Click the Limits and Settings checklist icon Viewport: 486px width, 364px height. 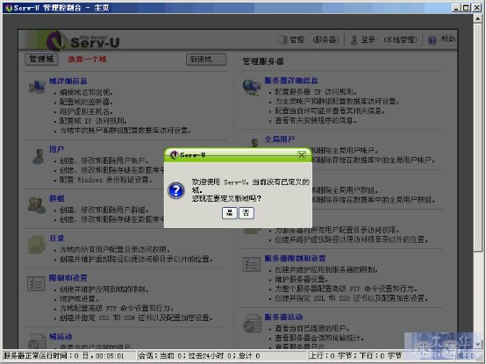click(36, 283)
